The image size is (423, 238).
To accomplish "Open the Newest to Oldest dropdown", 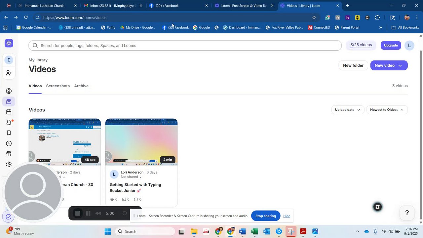I will click(x=387, y=110).
